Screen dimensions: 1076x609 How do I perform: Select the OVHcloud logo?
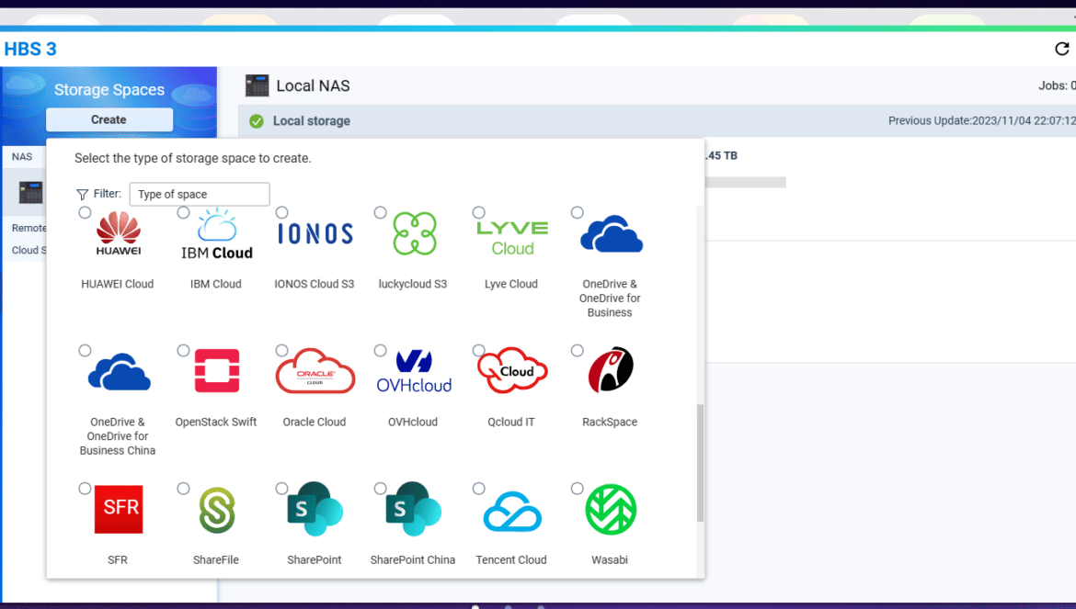[414, 371]
